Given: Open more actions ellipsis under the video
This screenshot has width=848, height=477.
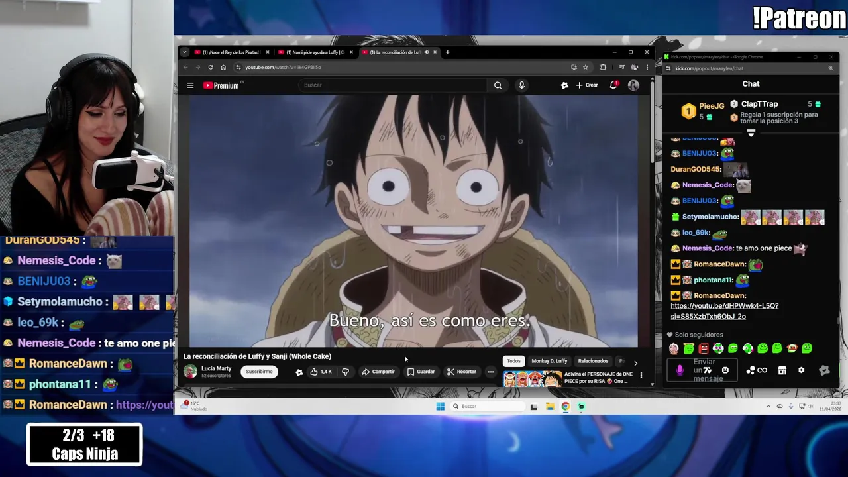Looking at the screenshot, I should pyautogui.click(x=490, y=372).
